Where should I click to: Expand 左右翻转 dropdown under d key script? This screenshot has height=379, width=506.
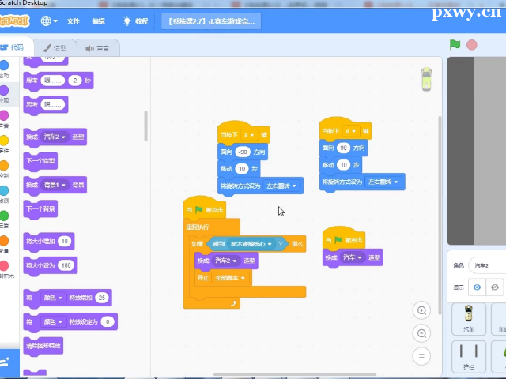point(384,182)
